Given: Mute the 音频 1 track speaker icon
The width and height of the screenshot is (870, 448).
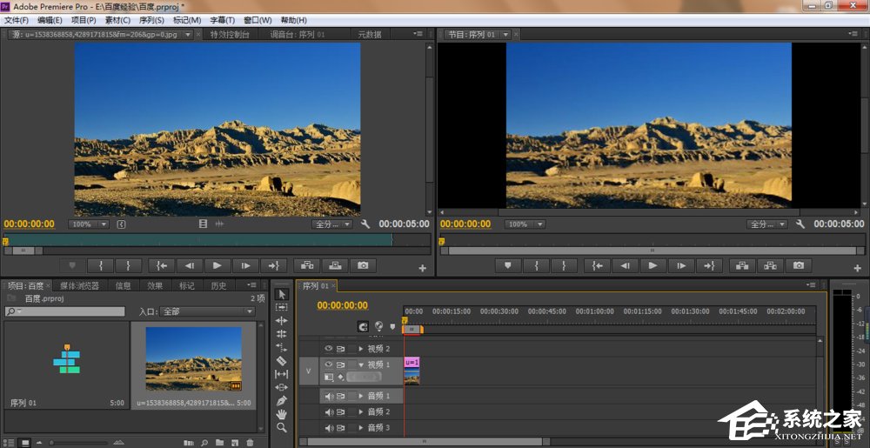Looking at the screenshot, I should pyautogui.click(x=329, y=396).
